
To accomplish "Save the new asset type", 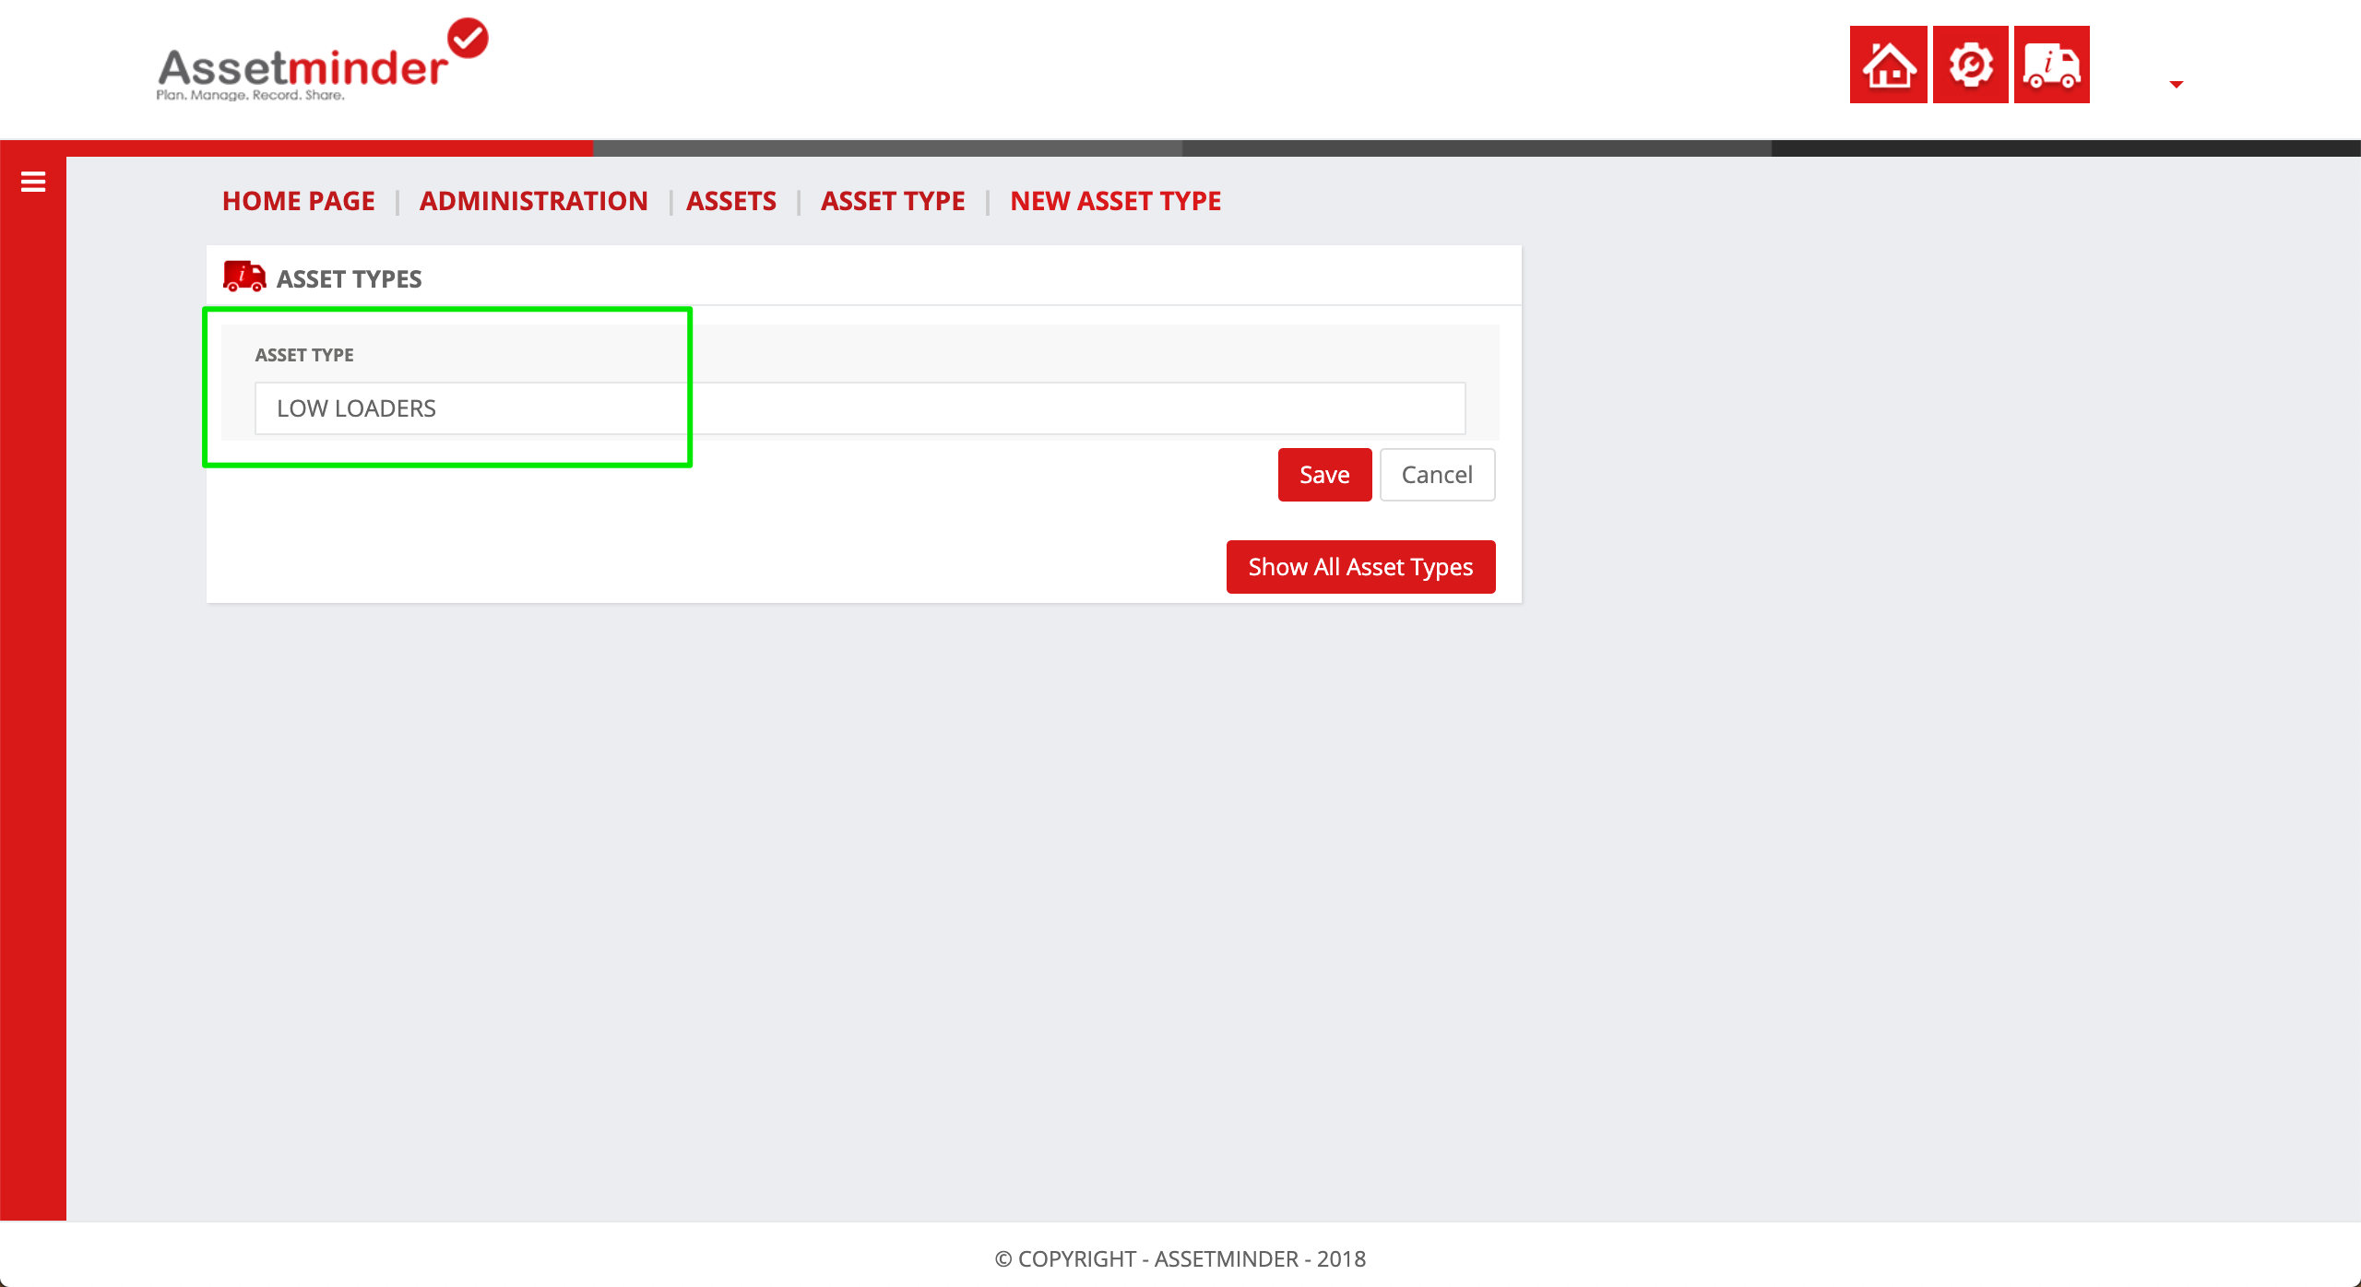I will [1324, 475].
